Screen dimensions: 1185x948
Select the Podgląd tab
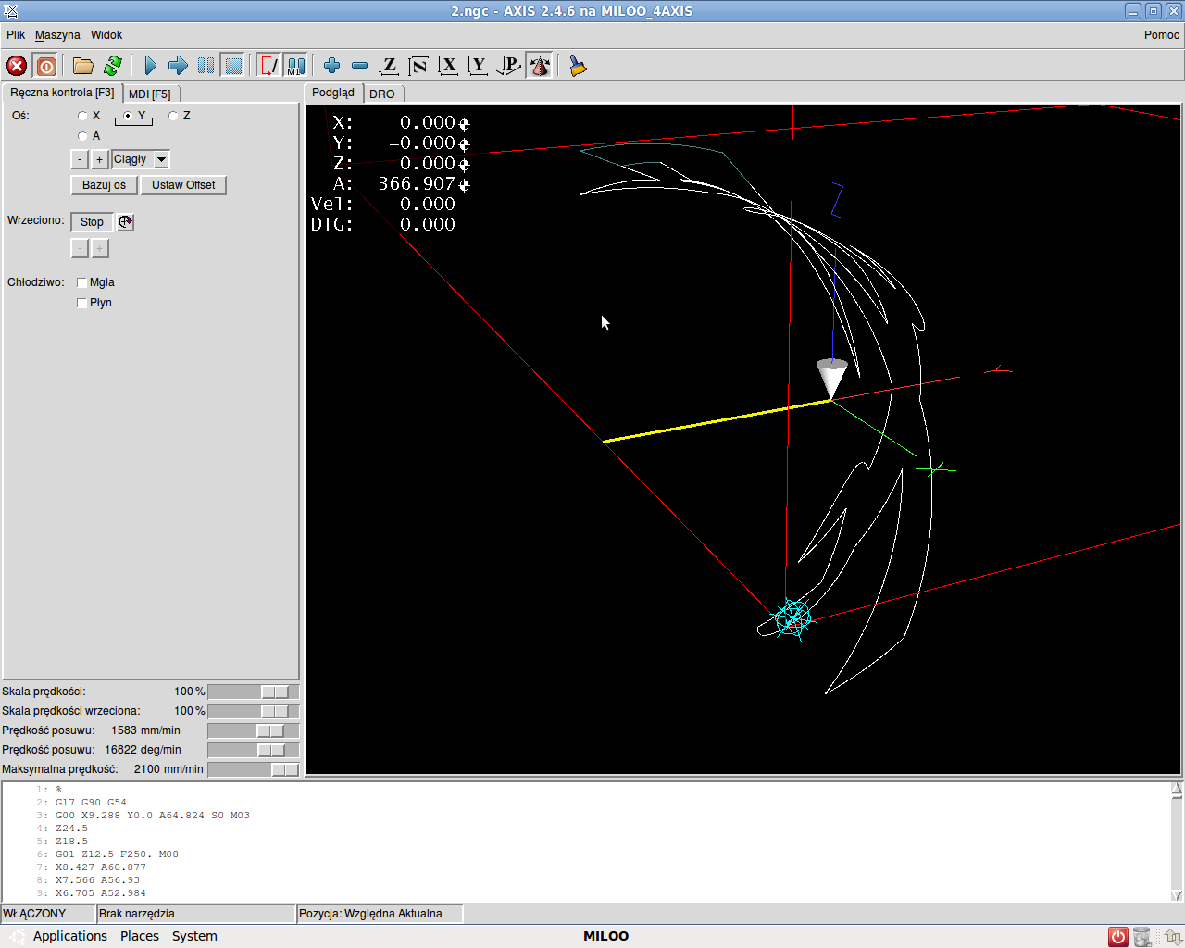coord(333,93)
